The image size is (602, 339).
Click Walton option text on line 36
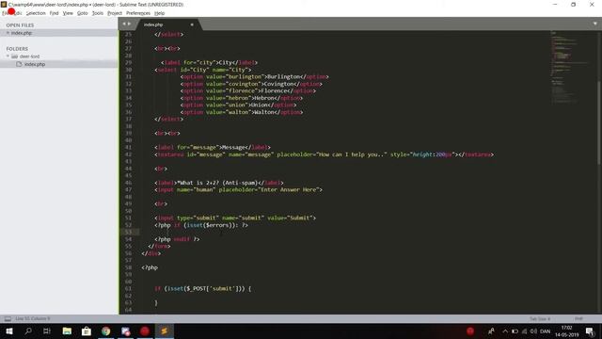[x=264, y=112]
